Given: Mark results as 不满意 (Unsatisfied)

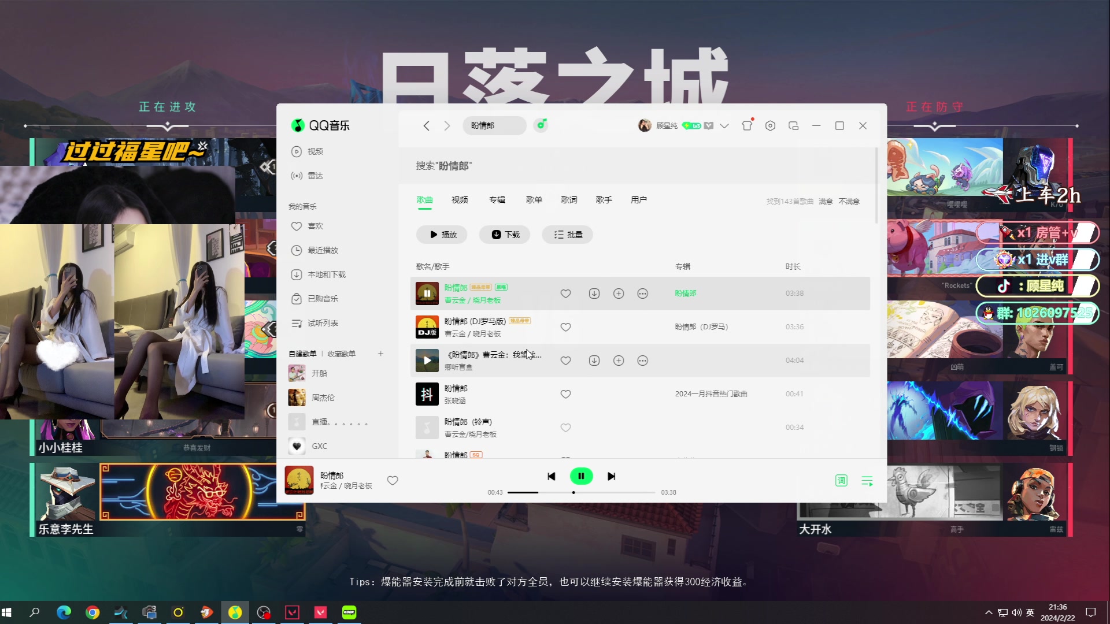Looking at the screenshot, I should pyautogui.click(x=849, y=202).
